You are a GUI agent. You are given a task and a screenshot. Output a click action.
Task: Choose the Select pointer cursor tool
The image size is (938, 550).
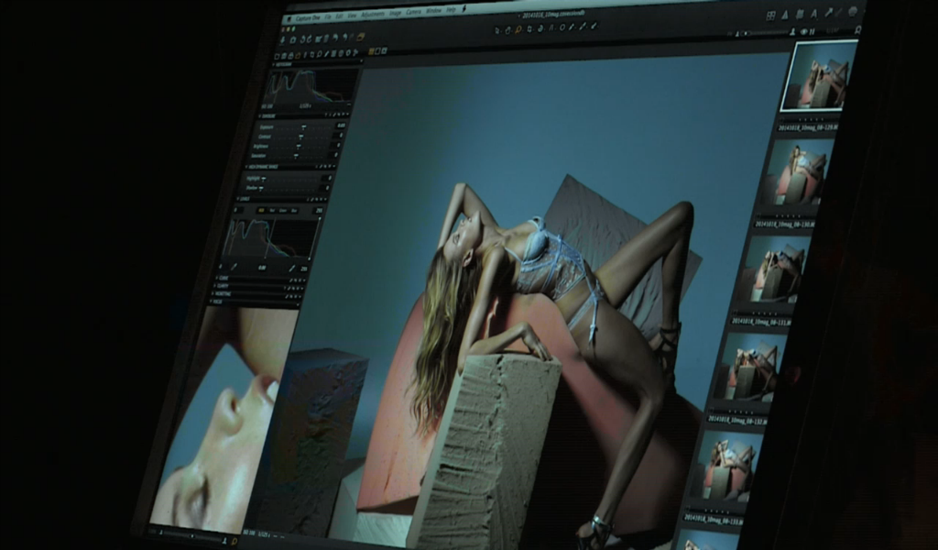[x=497, y=30]
